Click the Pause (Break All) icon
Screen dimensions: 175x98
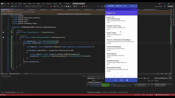[x=83, y=7]
